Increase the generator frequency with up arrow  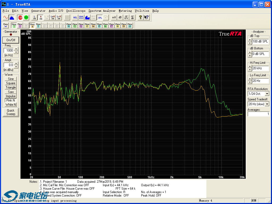pos(16,49)
